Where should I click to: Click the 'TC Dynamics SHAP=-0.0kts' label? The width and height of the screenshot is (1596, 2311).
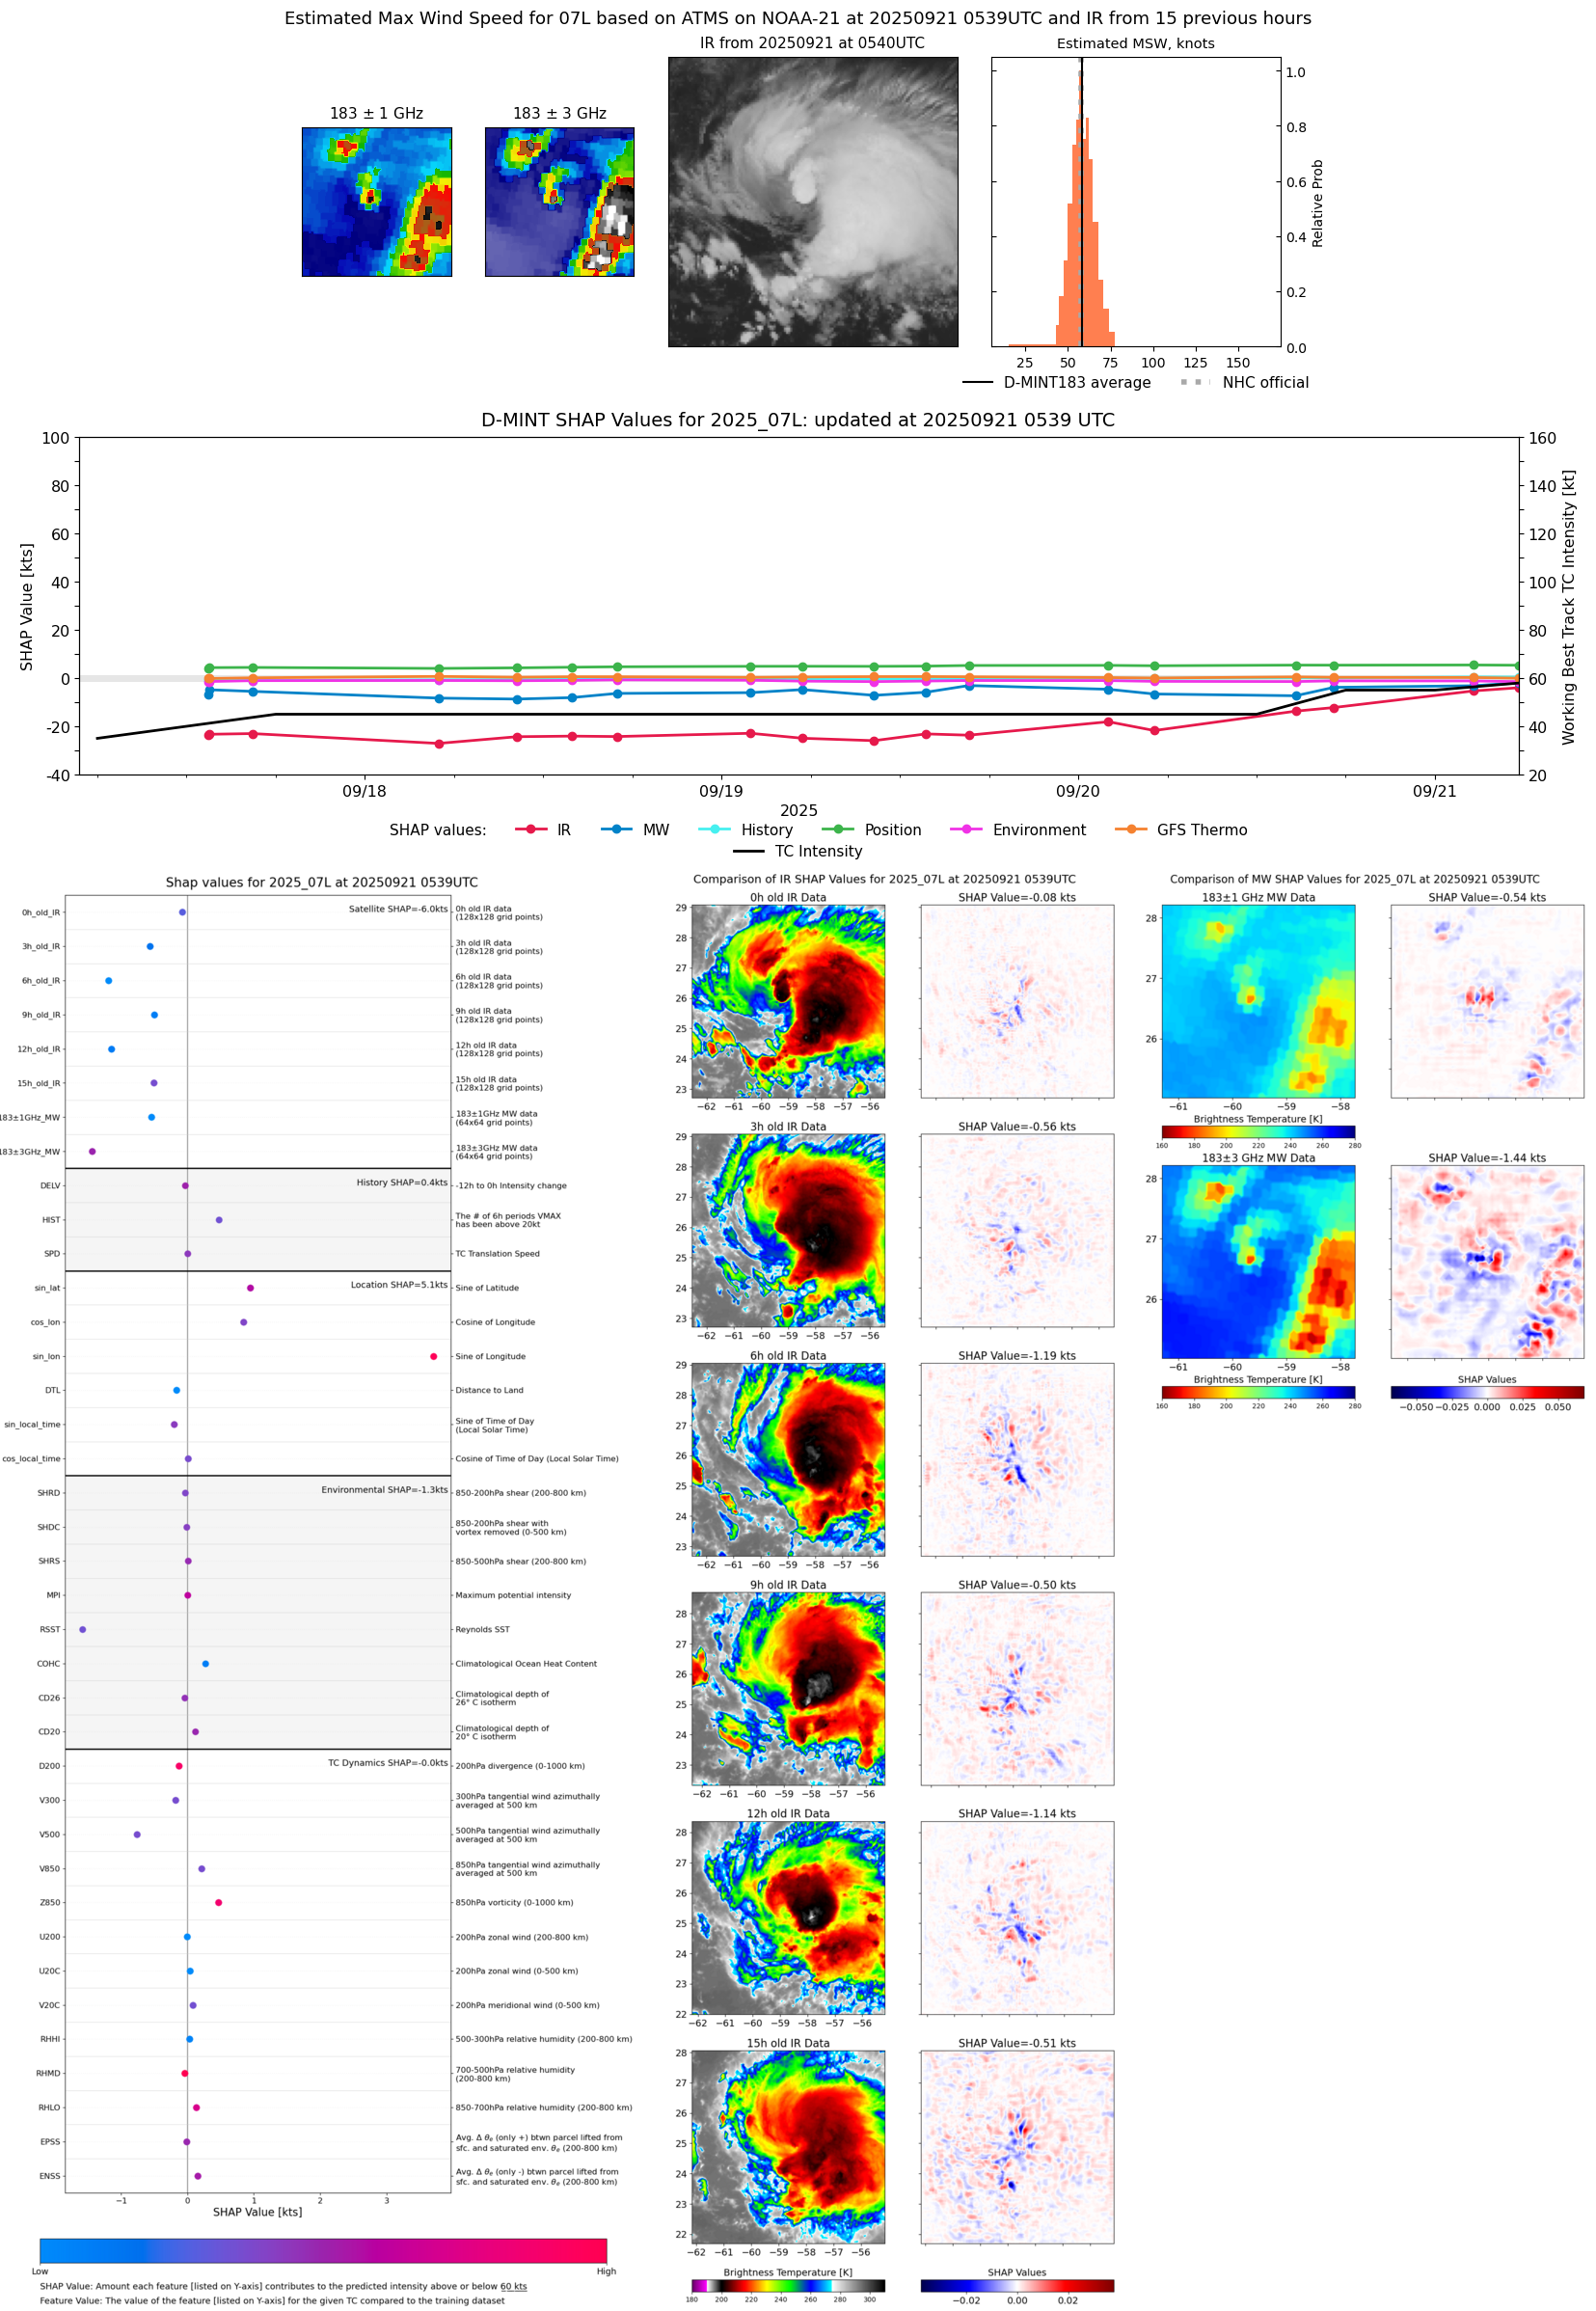point(388,1762)
